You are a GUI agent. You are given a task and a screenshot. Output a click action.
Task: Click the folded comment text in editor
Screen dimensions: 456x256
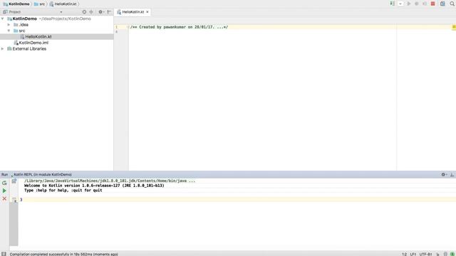(x=179, y=27)
